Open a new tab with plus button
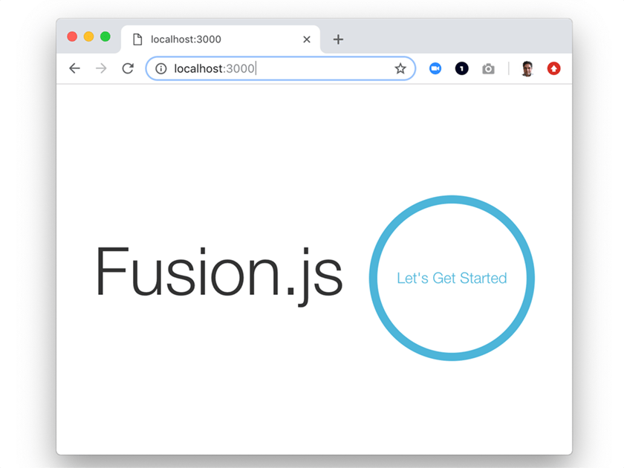 [338, 39]
